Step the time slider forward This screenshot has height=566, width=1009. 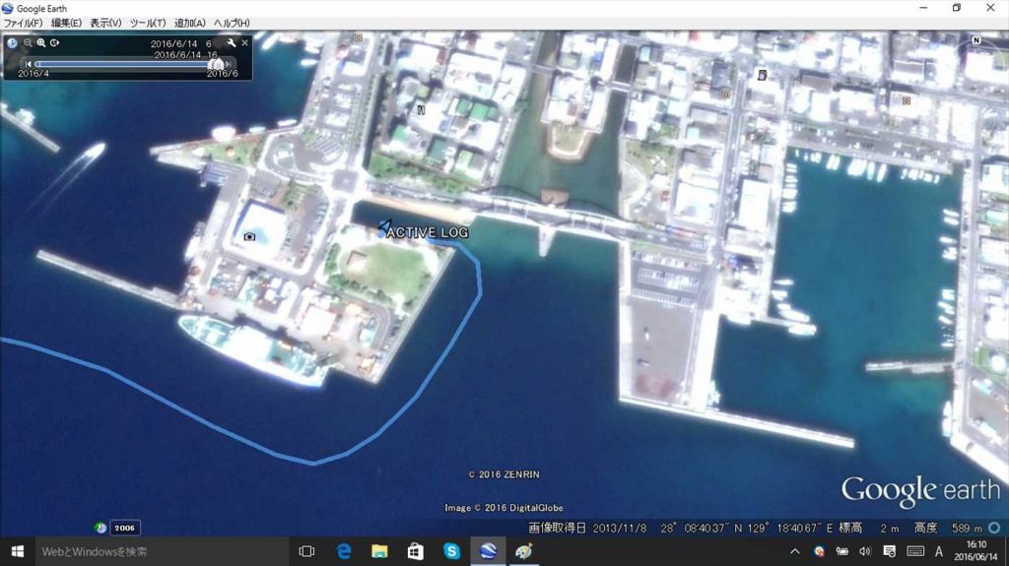[x=230, y=64]
